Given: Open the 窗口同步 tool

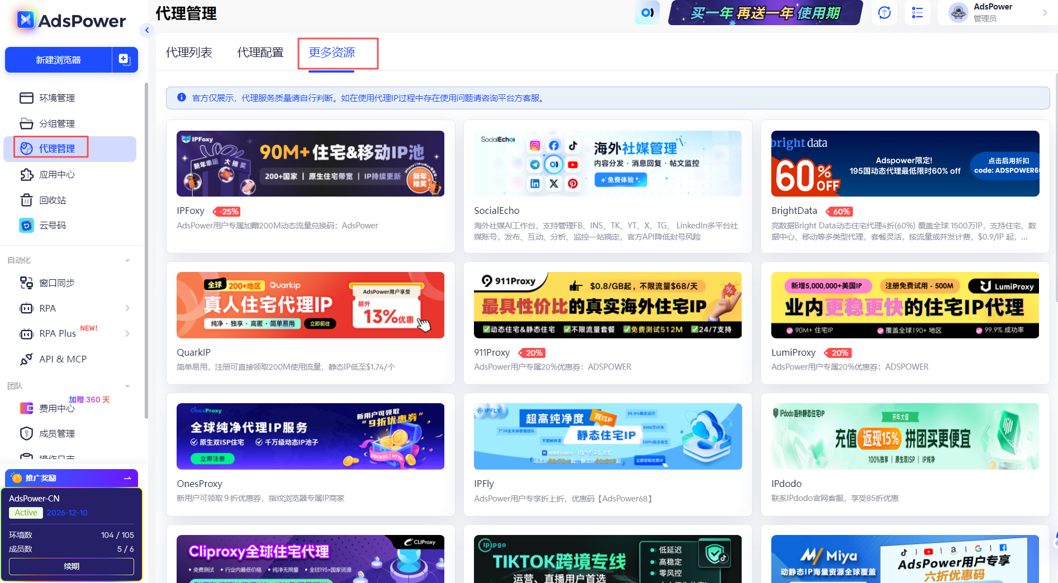Looking at the screenshot, I should pos(58,283).
